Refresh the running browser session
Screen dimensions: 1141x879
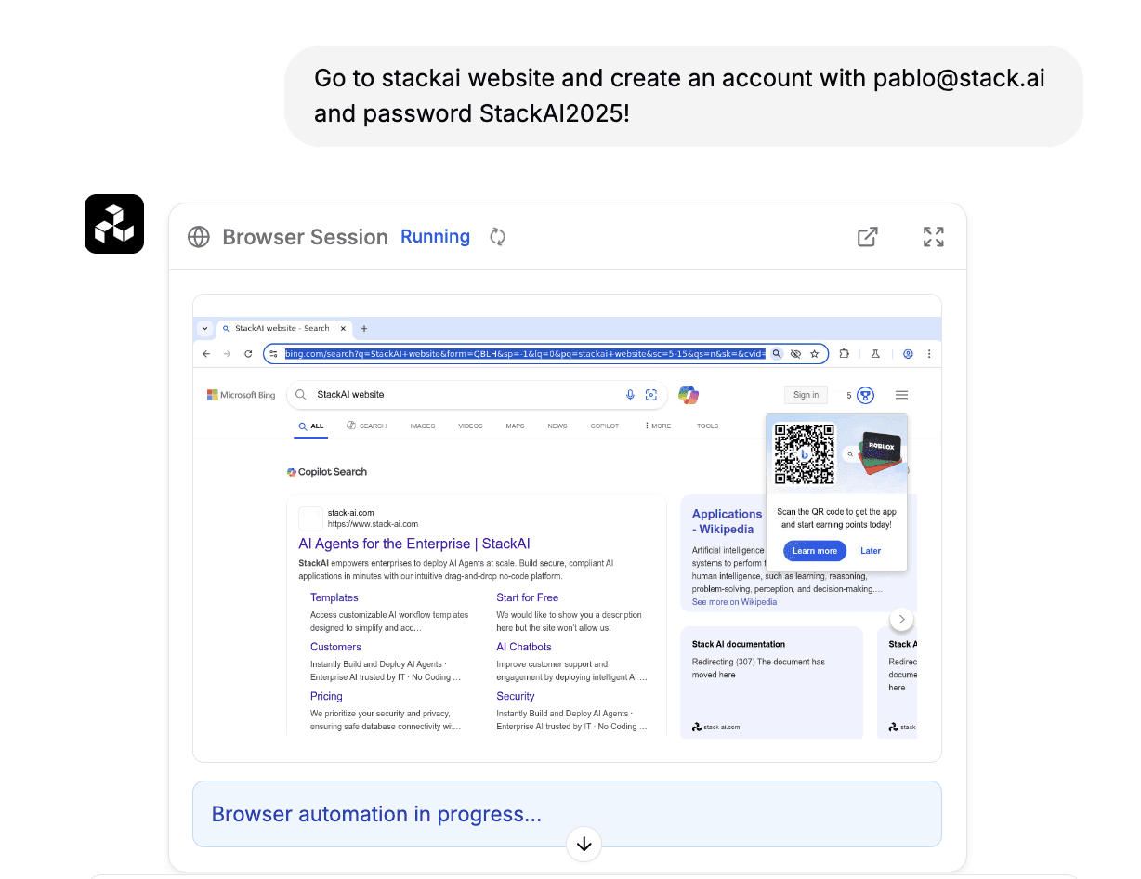[498, 237]
